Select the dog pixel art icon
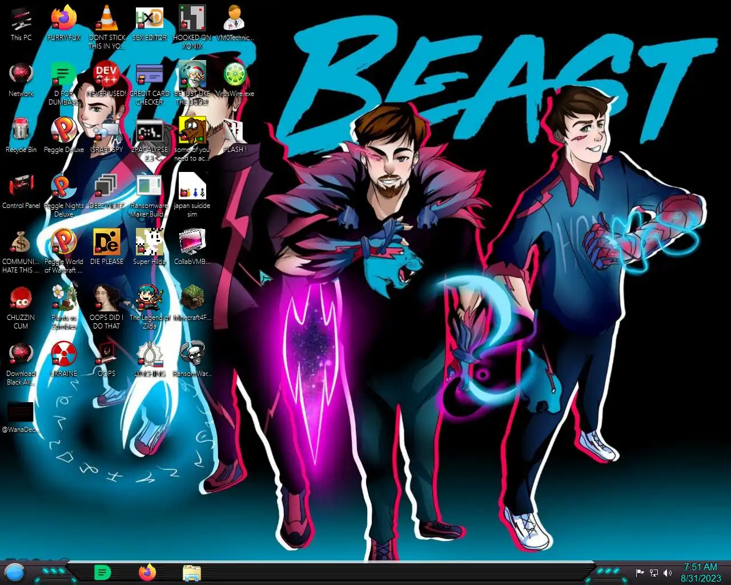Viewport: 731px width, 585px height. pyautogui.click(x=192, y=139)
